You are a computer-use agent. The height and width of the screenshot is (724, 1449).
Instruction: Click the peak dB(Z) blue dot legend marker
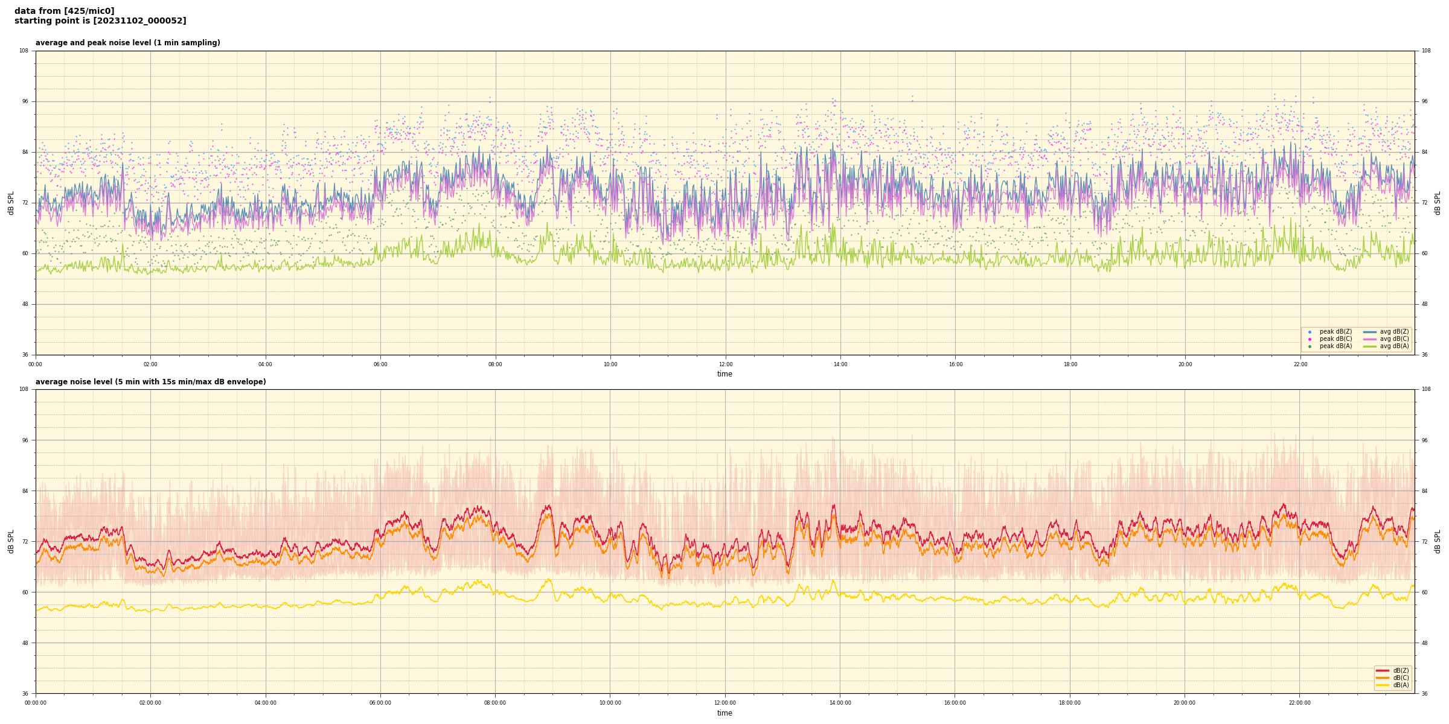tap(1310, 332)
